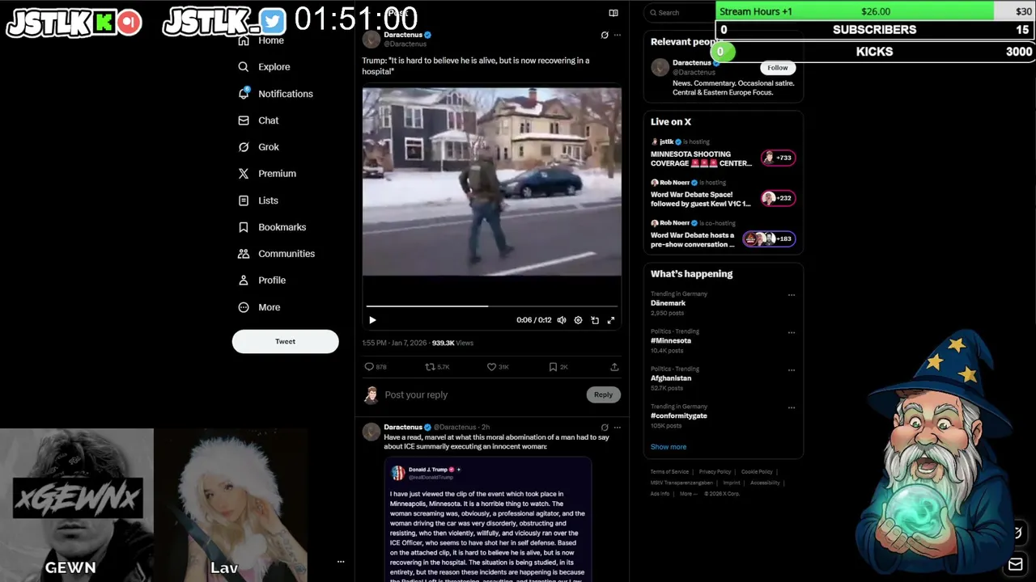The width and height of the screenshot is (1036, 582).
Task: Open options for Afghanistan trend
Action: [x=792, y=370]
